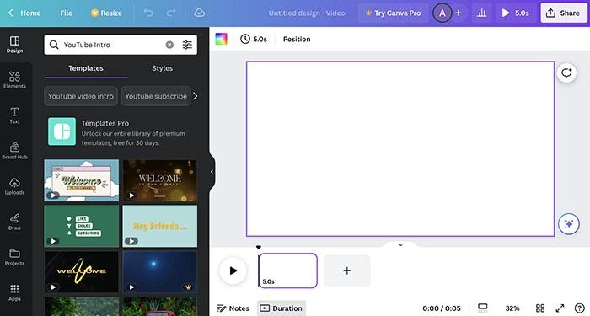
Task: Click the Share button
Action: point(564,13)
